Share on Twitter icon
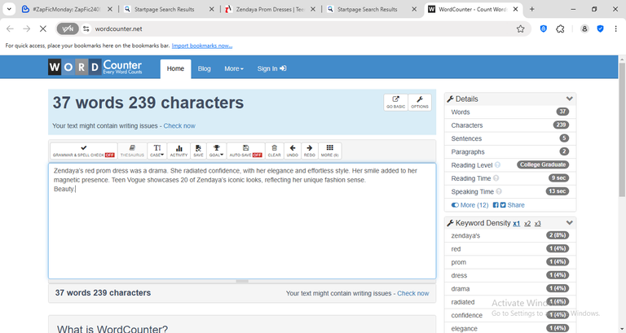 (503, 205)
